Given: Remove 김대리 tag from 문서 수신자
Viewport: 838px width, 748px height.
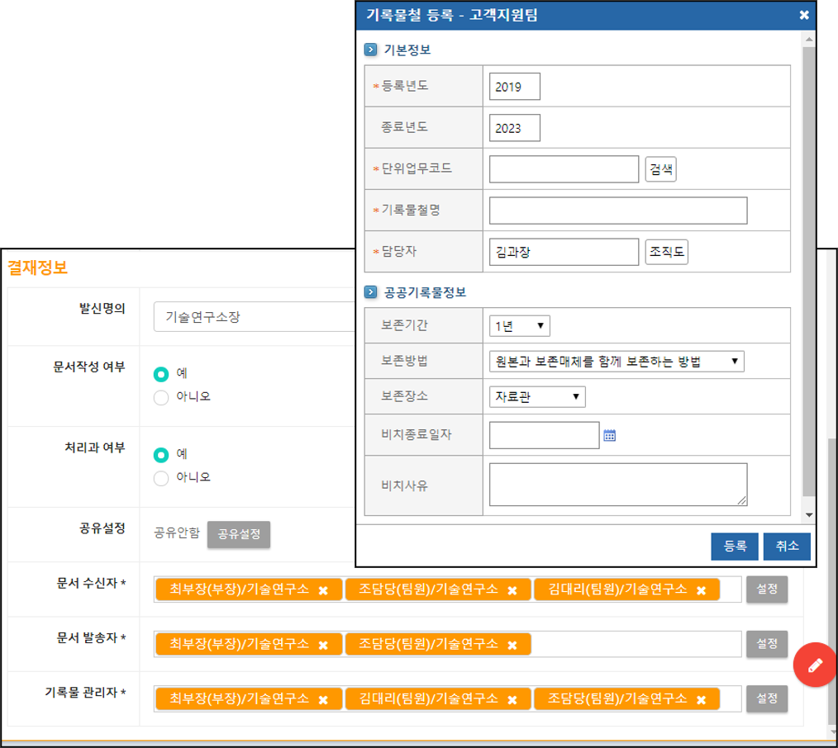Looking at the screenshot, I should pyautogui.click(x=702, y=590).
